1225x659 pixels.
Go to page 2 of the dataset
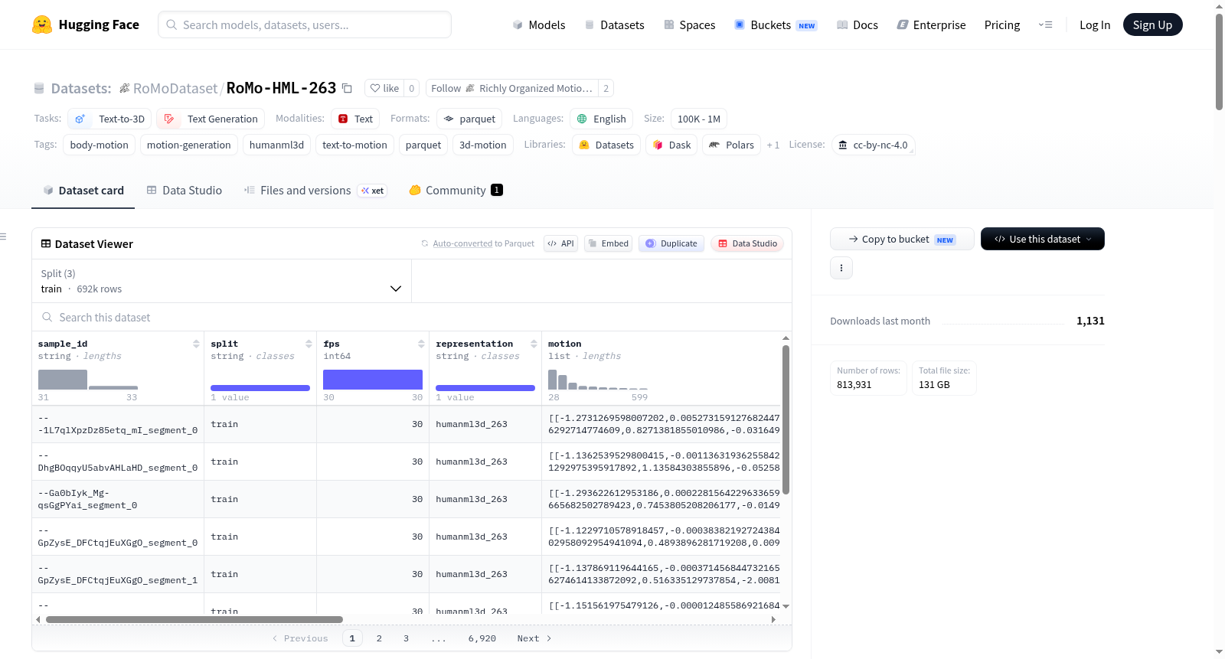tap(379, 638)
